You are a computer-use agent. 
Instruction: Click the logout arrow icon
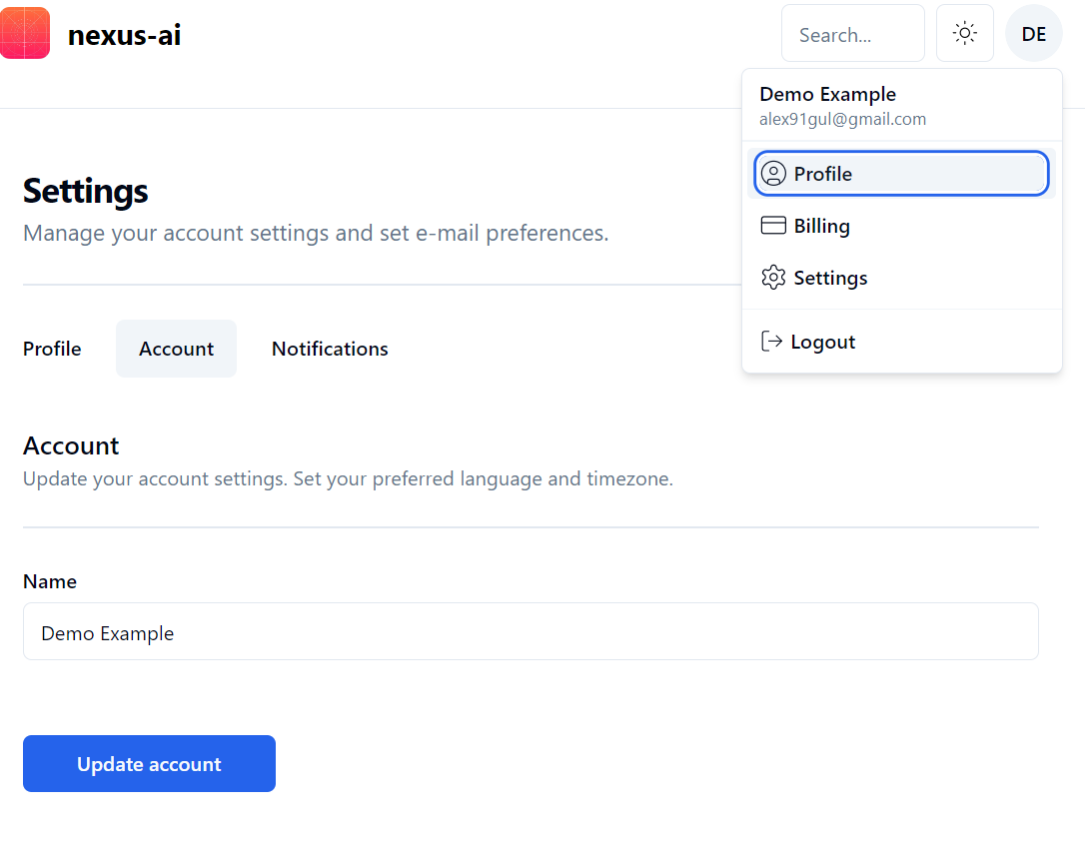771,342
